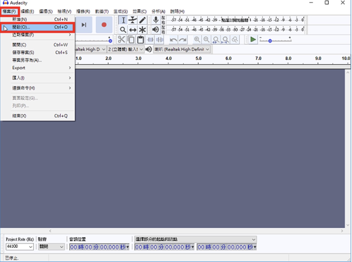Choose 儲存專案(S) in the File menu
The width and height of the screenshot is (352, 262).
[38, 52]
